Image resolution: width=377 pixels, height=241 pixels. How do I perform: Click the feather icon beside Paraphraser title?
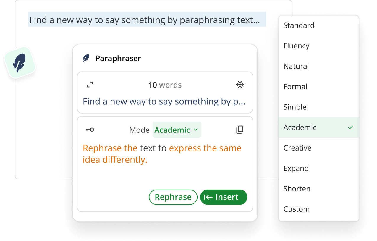click(x=86, y=58)
